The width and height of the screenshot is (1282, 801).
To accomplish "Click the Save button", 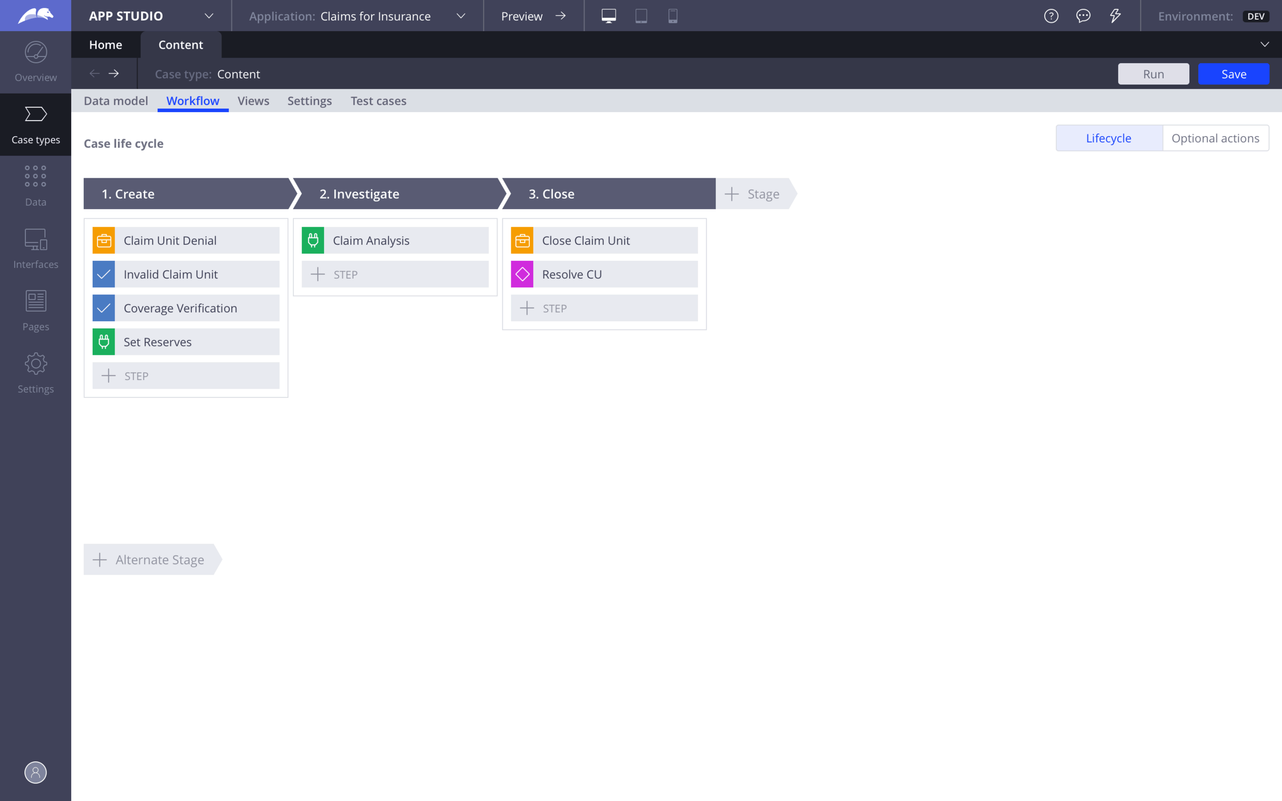I will [1233, 74].
